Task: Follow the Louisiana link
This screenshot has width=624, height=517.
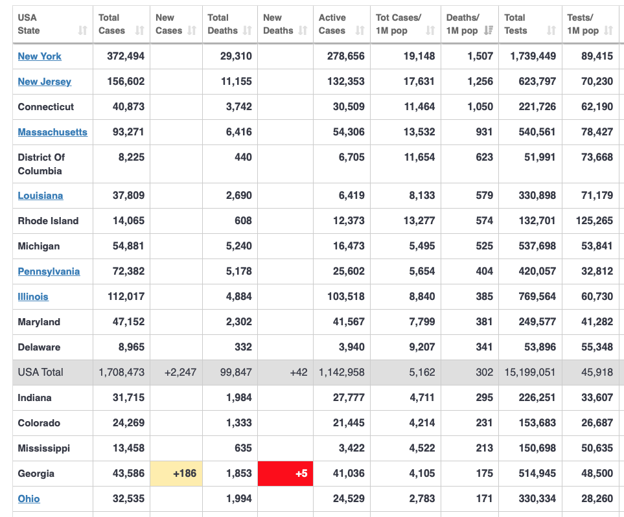Action: point(40,196)
